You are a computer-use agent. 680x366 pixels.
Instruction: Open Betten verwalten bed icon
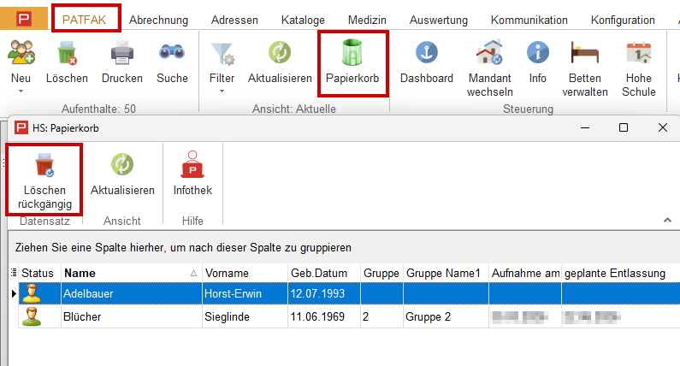coord(584,54)
